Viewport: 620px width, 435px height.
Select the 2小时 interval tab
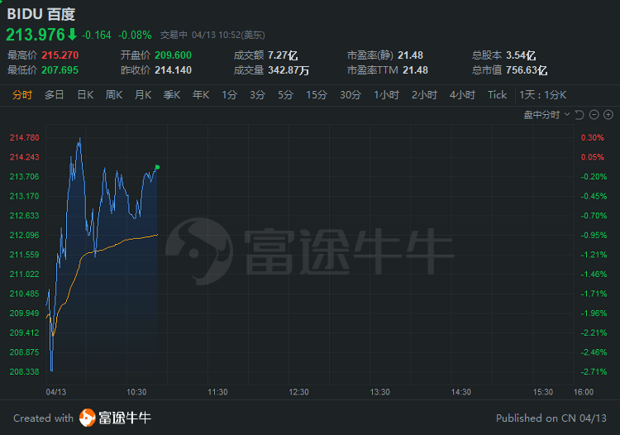pyautogui.click(x=424, y=95)
